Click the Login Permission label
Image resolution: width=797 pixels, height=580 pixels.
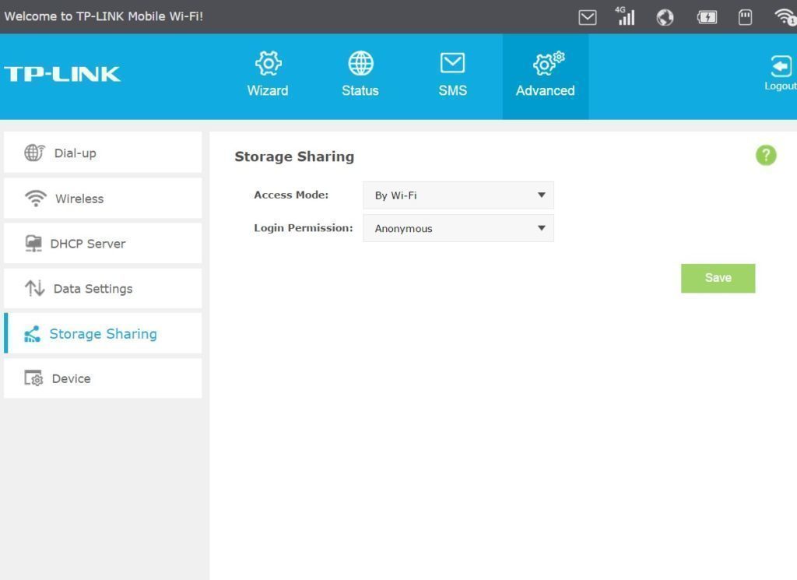click(304, 228)
